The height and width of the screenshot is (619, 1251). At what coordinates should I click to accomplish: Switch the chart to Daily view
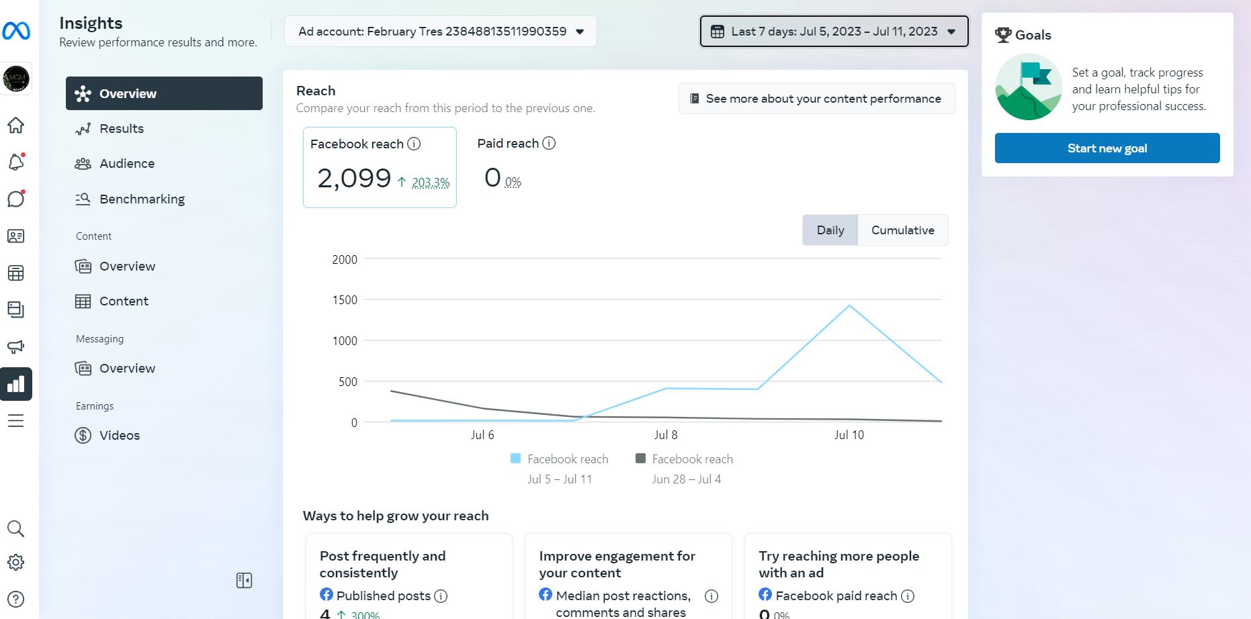click(x=830, y=230)
